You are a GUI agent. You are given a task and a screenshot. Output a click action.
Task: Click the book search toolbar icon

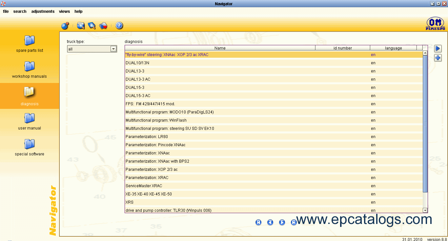coord(92,26)
